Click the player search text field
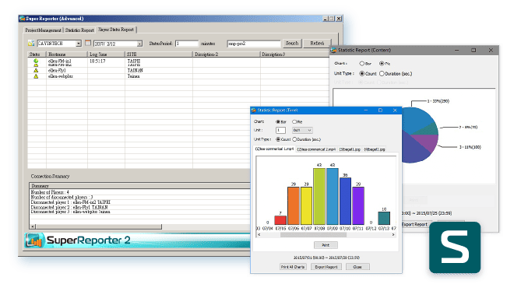Screen dimensions: 514x291 coord(254,44)
